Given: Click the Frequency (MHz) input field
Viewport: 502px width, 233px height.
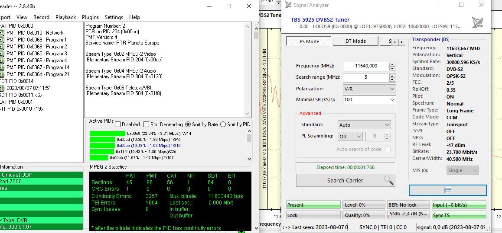Looking at the screenshot, I should pyautogui.click(x=366, y=66).
